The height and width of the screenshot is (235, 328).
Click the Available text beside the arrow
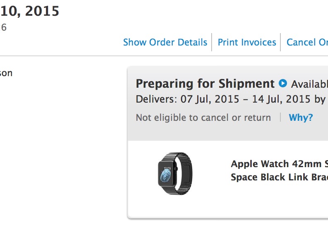coord(309,84)
